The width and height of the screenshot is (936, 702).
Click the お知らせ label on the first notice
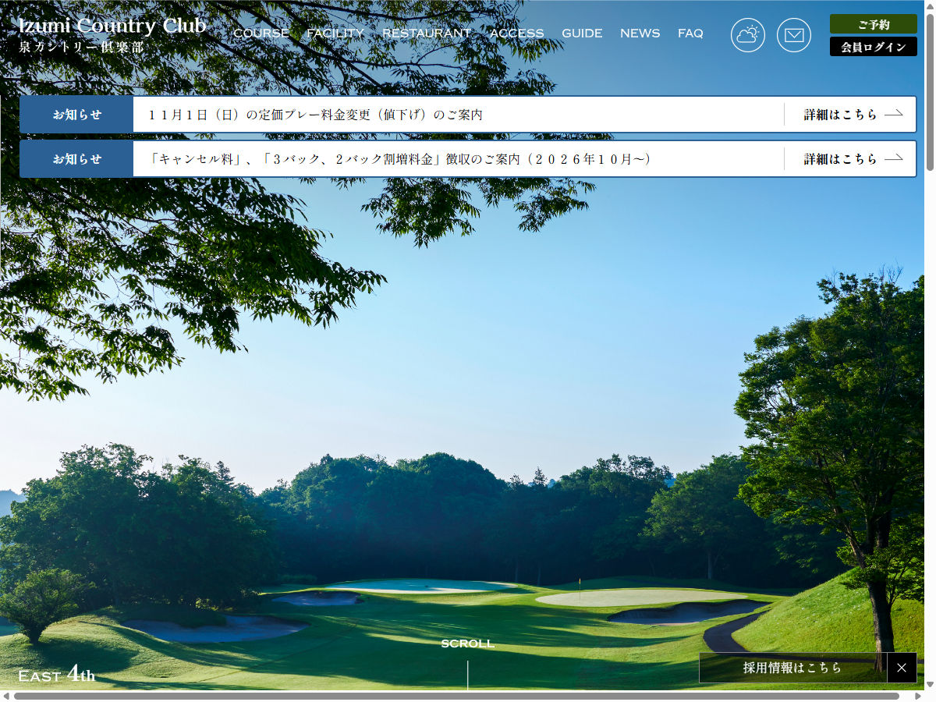(77, 115)
